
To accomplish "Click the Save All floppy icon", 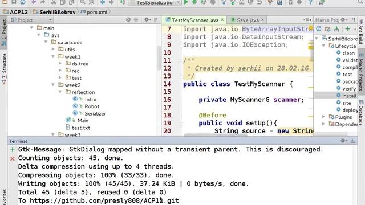I will (14, 2).
